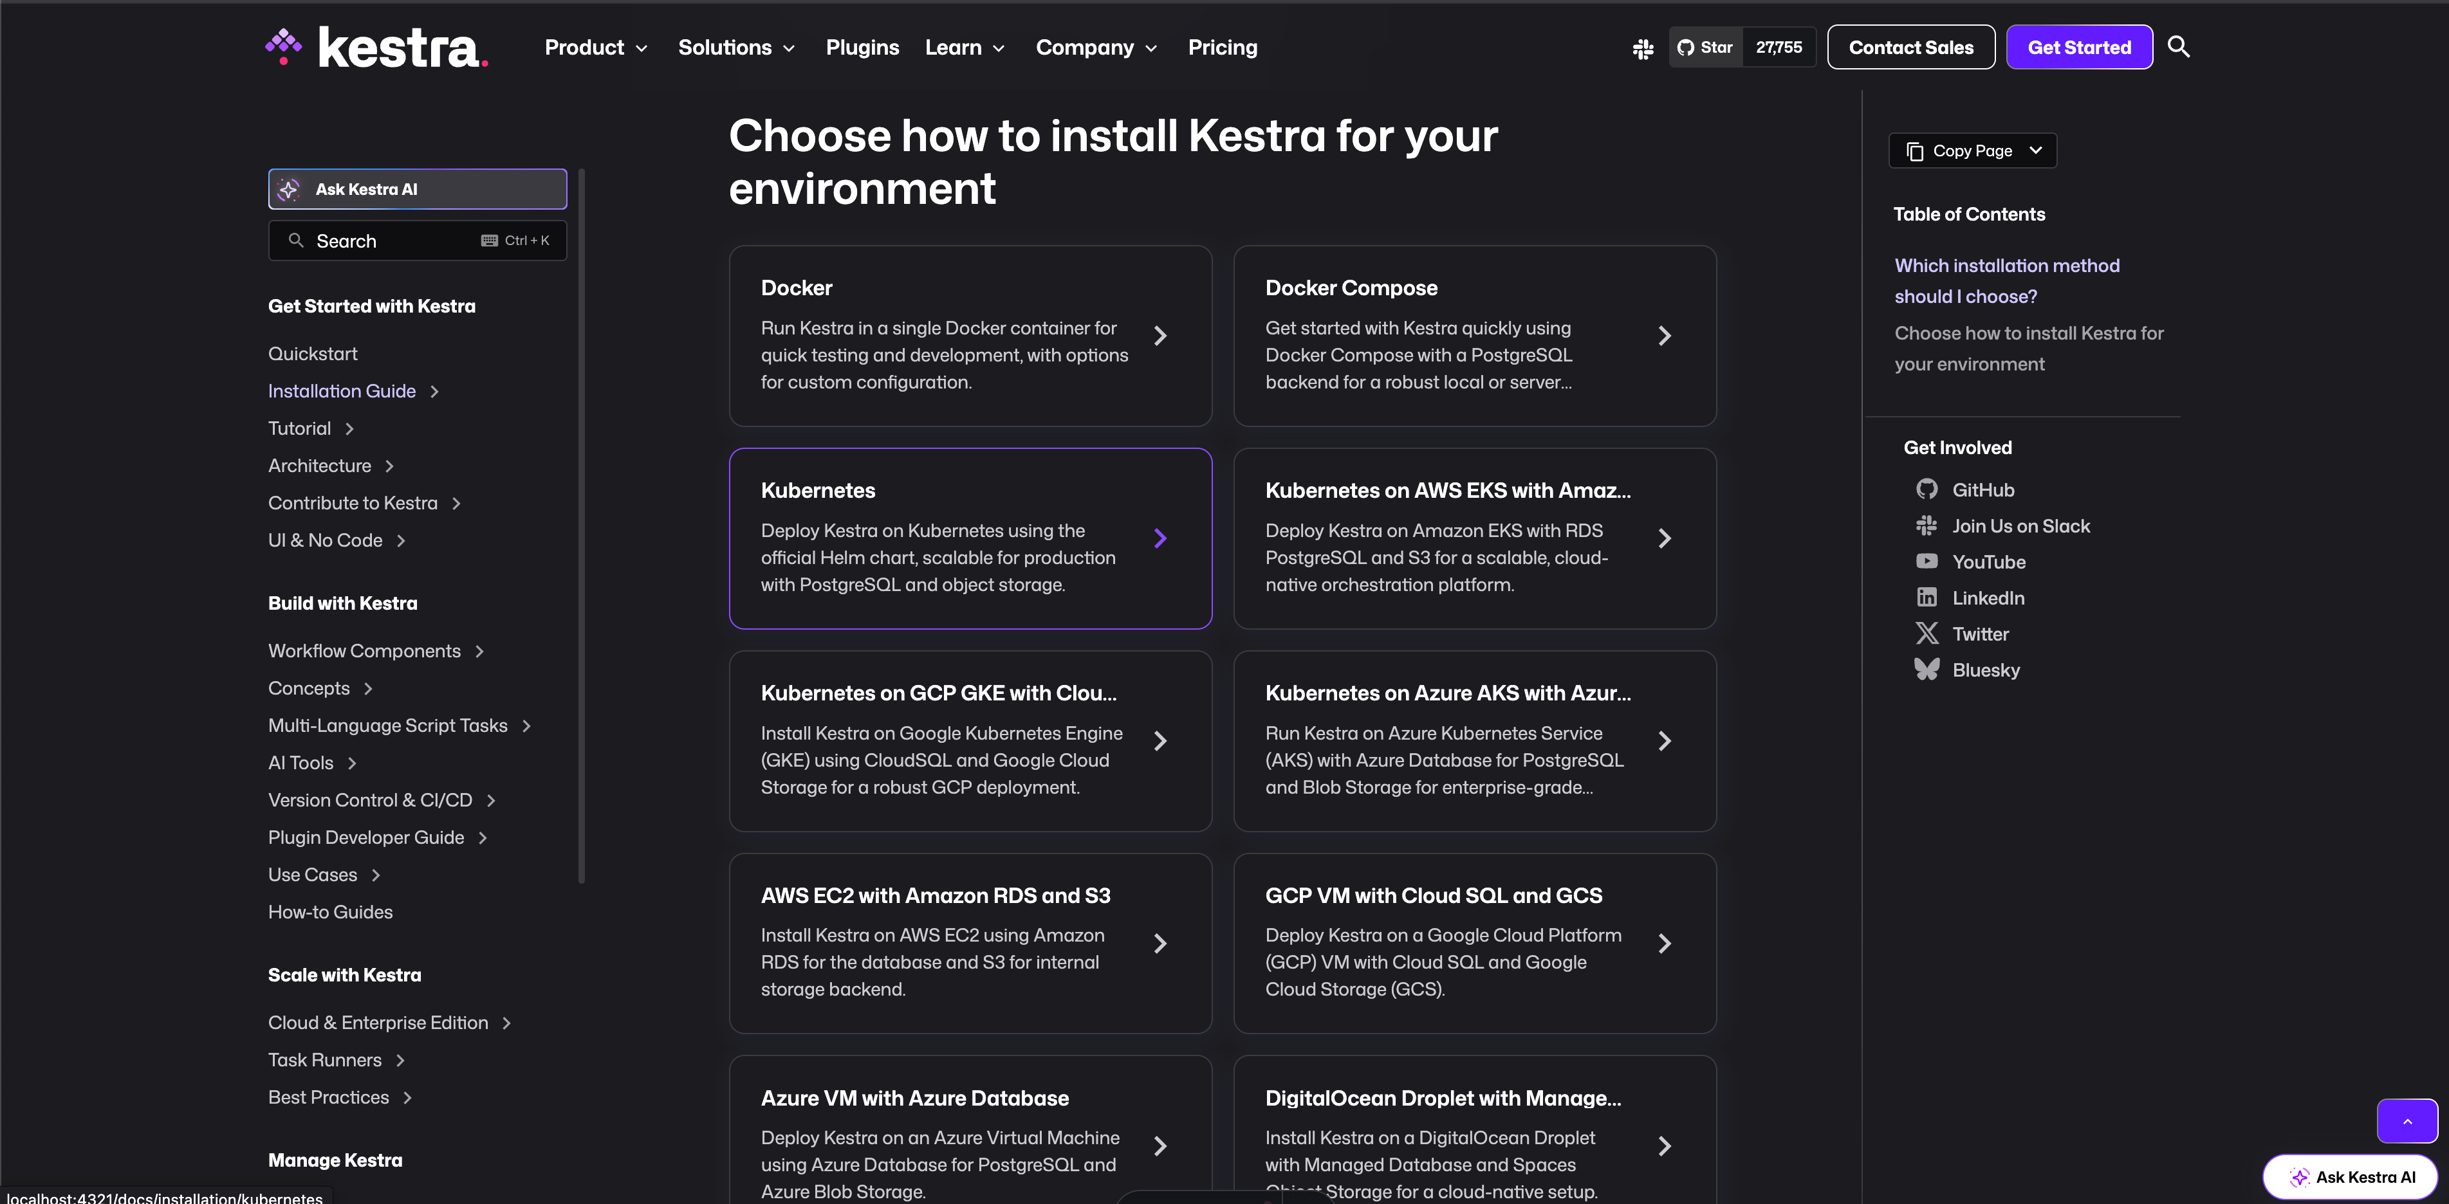2449x1204 pixels.
Task: Open the Copy Page dropdown arrow
Action: [x=2035, y=150]
